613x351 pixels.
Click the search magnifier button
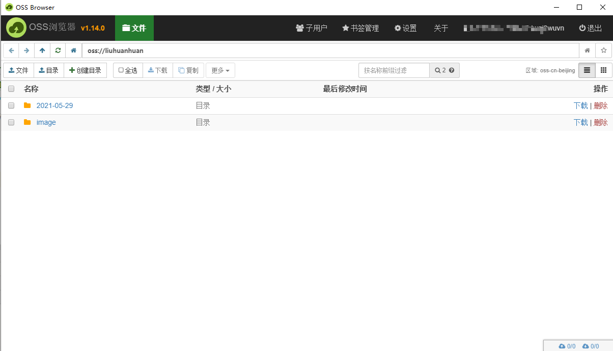pos(437,70)
